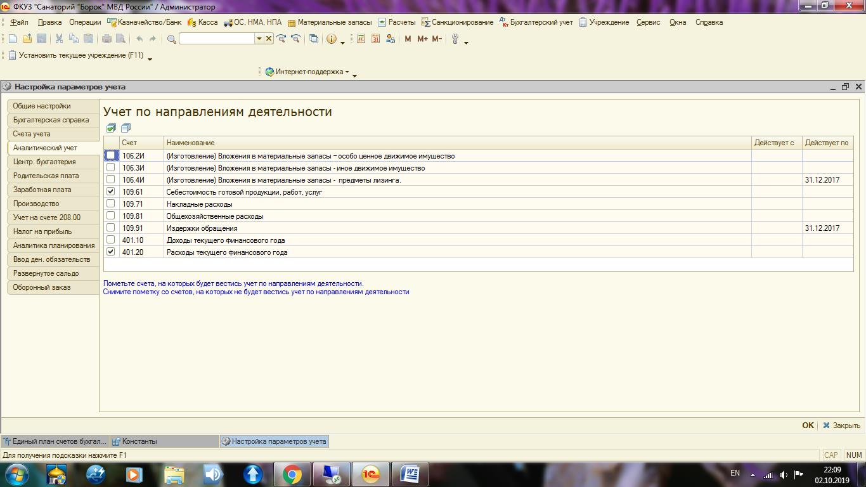This screenshot has width=866, height=487.
Task: Click the new document icon in toolbar
Action: [x=13, y=39]
